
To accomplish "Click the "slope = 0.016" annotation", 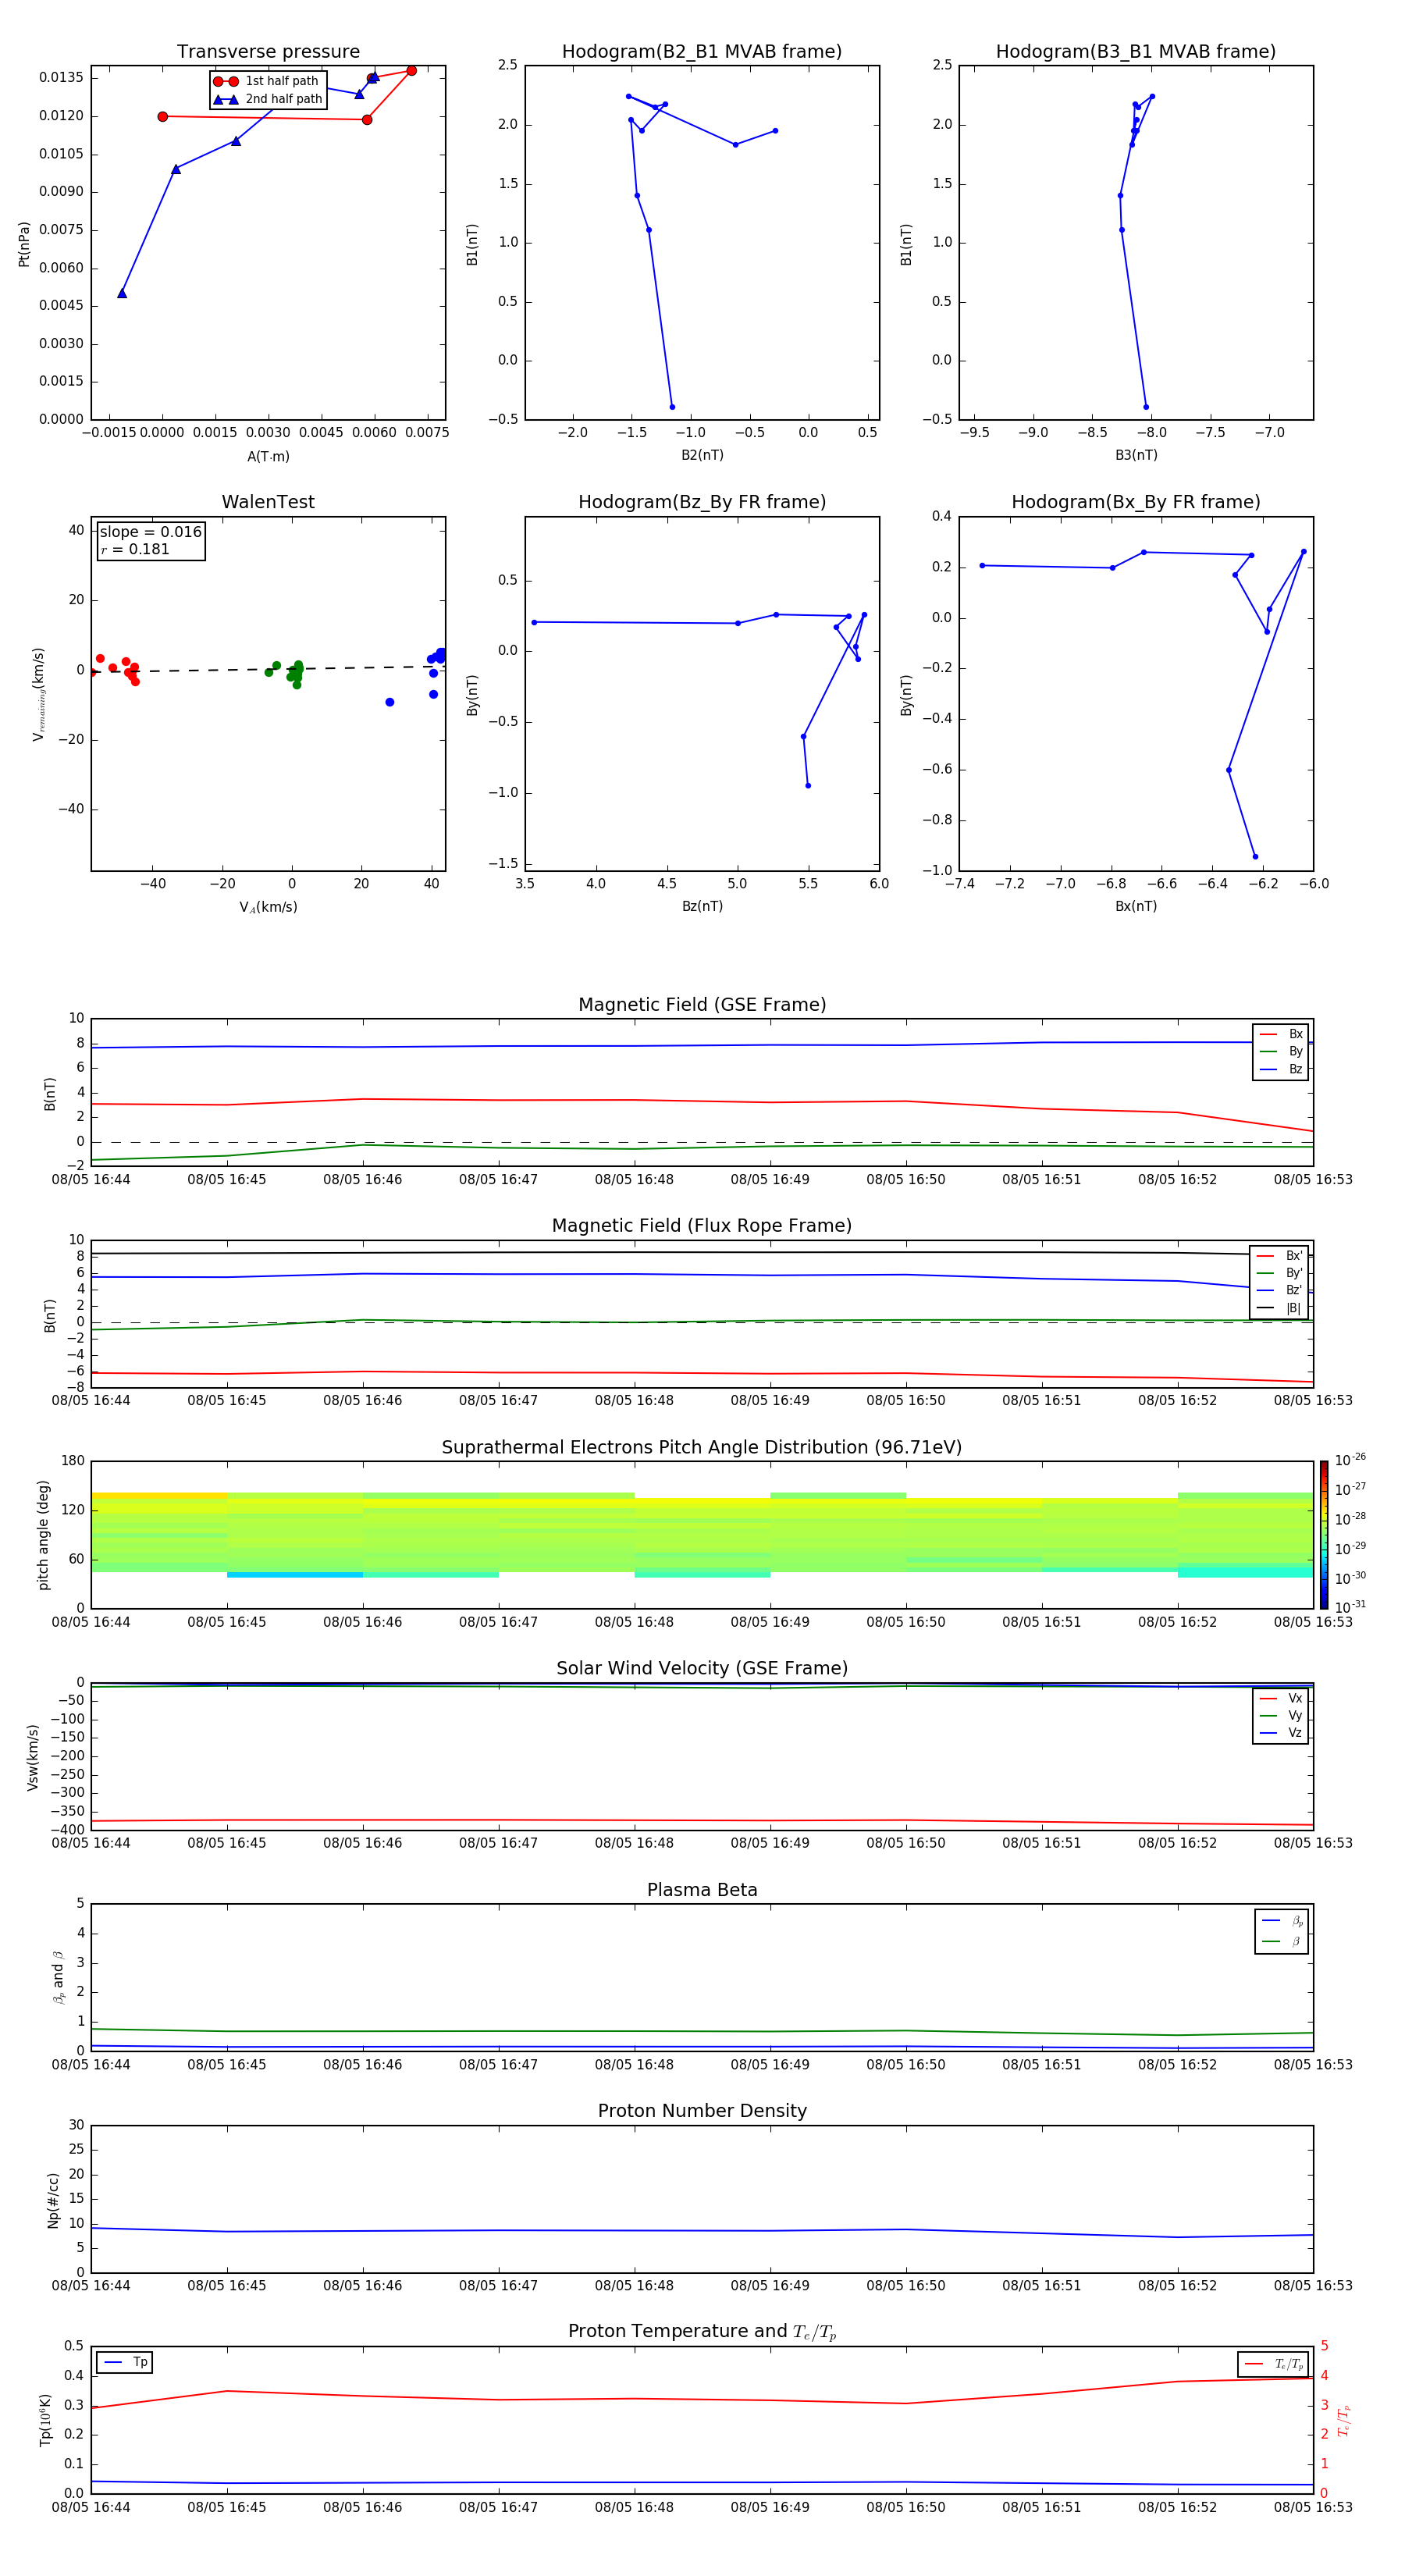I will 150,532.
